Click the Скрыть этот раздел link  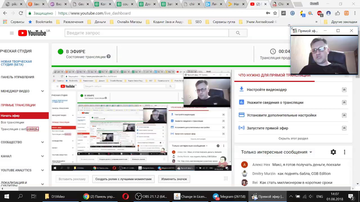click(x=293, y=138)
